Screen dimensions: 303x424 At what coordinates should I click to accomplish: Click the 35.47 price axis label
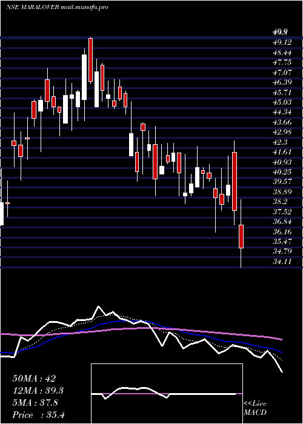(282, 242)
